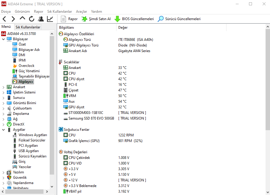
Task: Click the DirectX Xbox icon
Action: click(x=9, y=124)
